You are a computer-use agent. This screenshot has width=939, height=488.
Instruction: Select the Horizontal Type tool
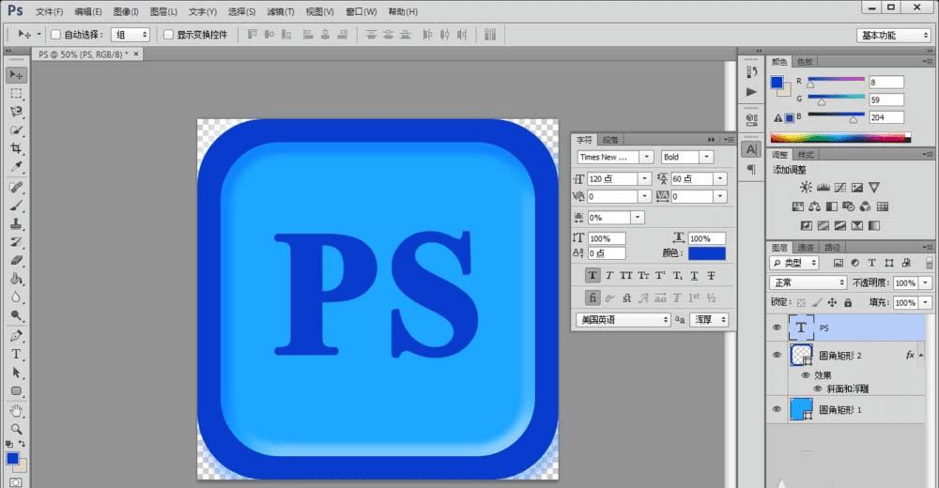[16, 355]
